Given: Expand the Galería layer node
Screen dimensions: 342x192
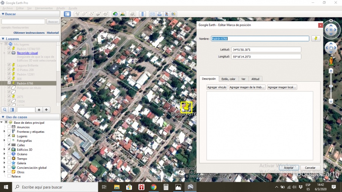Looking at the screenshot, I should pos(4,163).
